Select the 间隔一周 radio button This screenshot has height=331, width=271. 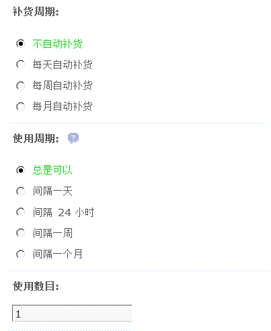pyautogui.click(x=20, y=233)
